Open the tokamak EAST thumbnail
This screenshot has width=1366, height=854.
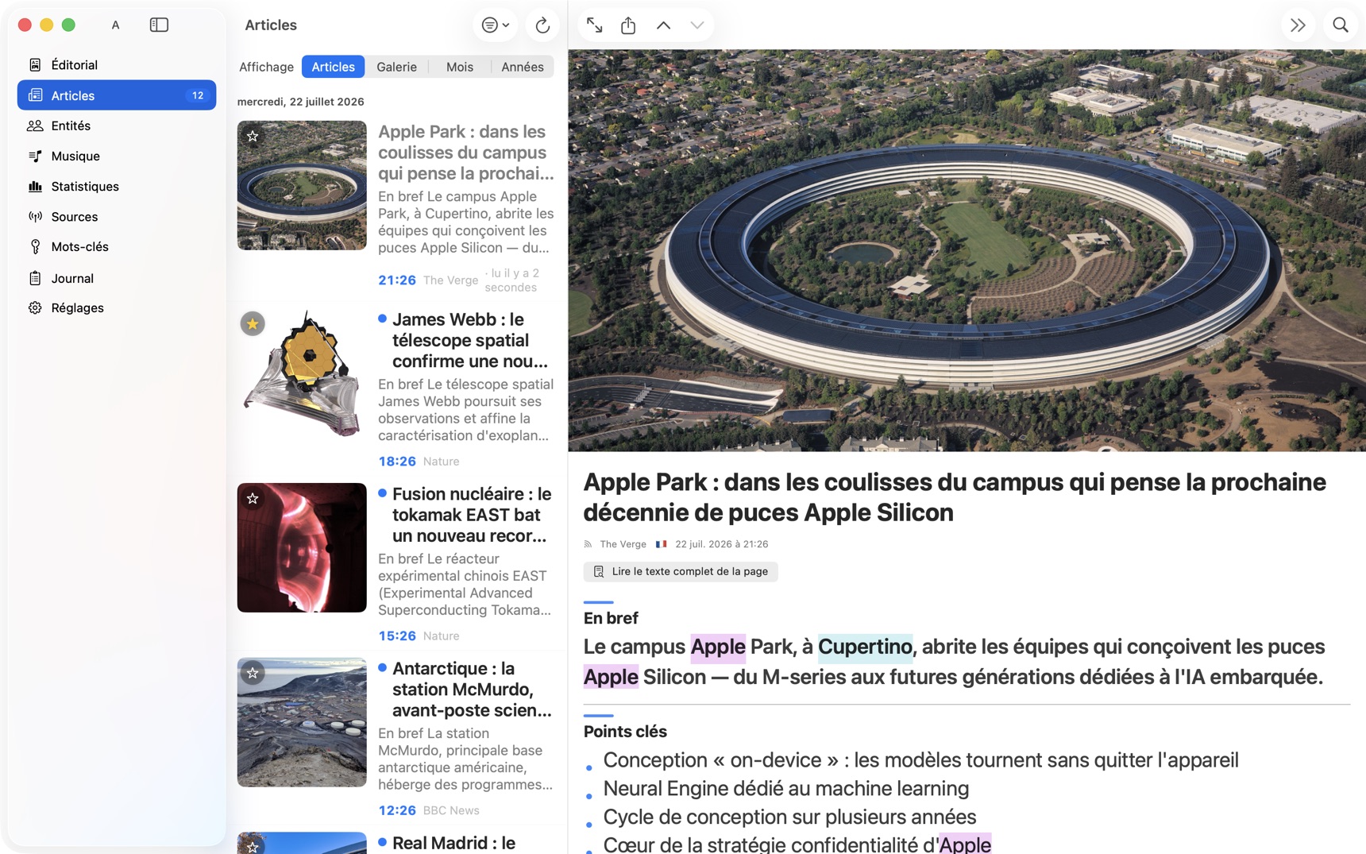click(302, 547)
